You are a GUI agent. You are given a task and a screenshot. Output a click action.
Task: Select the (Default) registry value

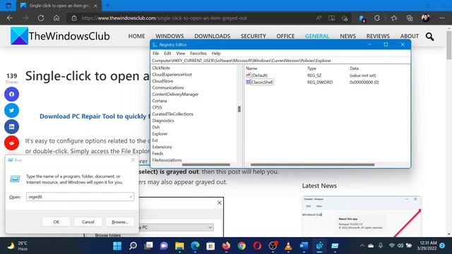[259, 75]
